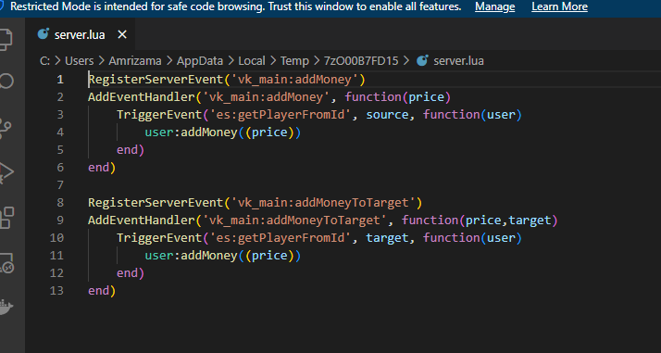Open the Remote Explorer view

(6, 263)
